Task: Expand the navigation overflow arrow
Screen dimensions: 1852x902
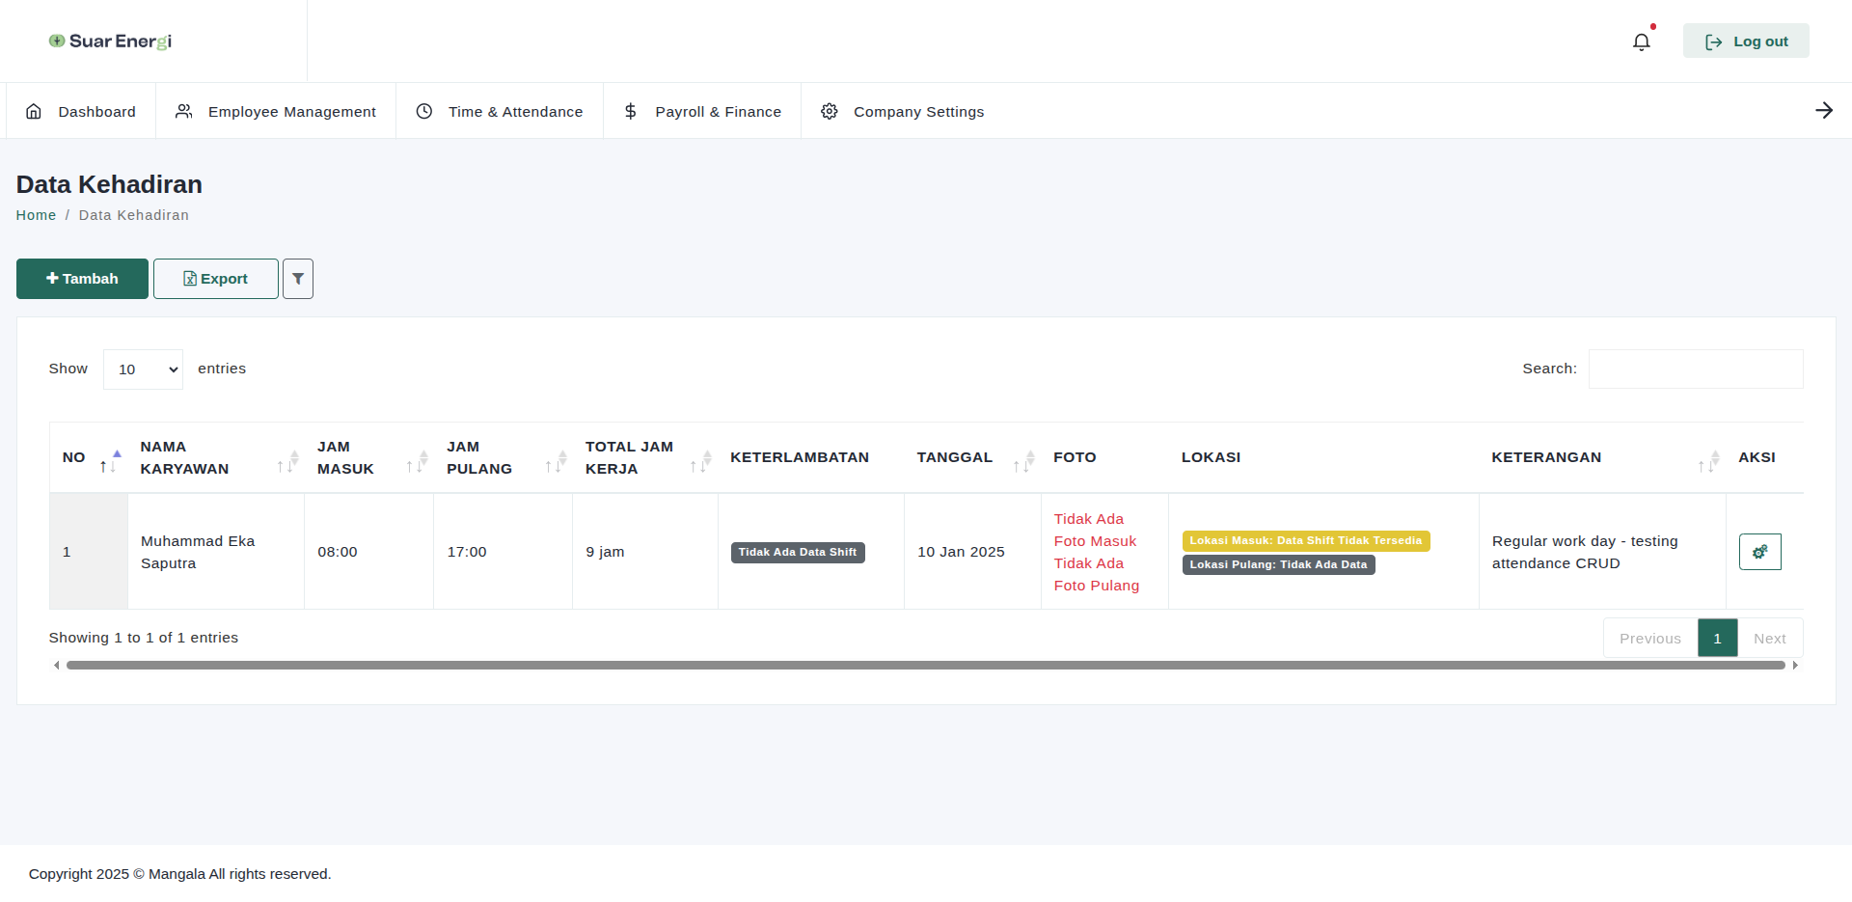Action: 1824,110
